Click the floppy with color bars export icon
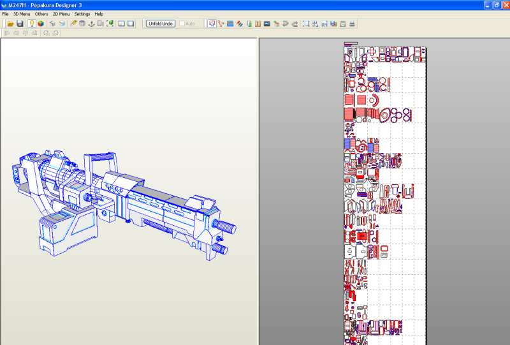This screenshot has width=510, height=345. pos(333,24)
